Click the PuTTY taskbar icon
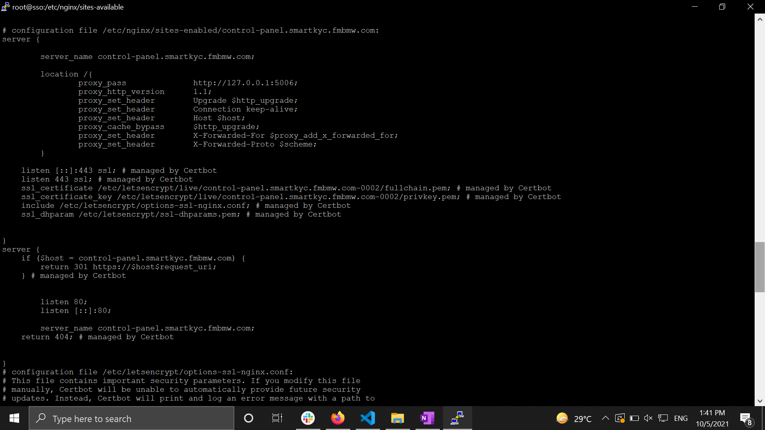This screenshot has height=430, width=765. [457, 418]
